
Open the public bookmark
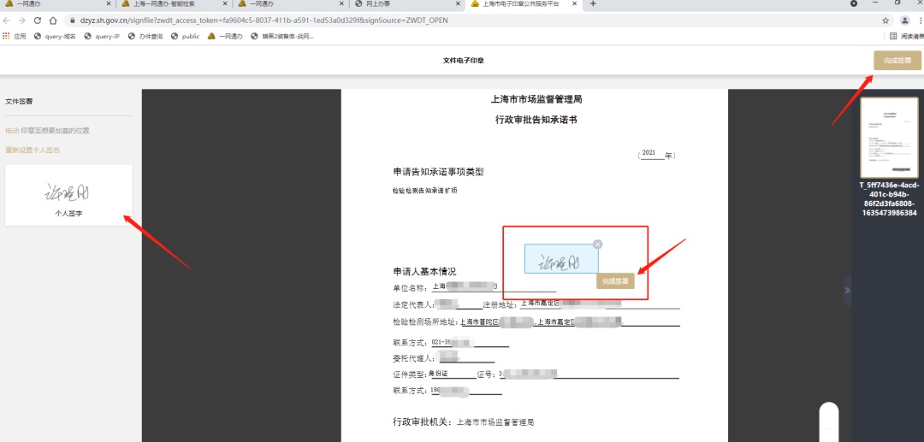click(185, 37)
